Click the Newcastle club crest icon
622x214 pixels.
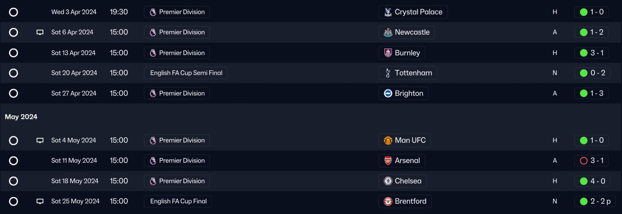coord(388,33)
